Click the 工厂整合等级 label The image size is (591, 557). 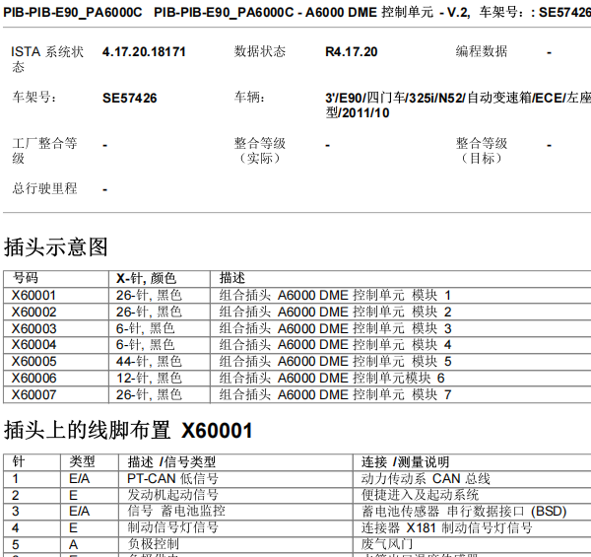[44, 151]
